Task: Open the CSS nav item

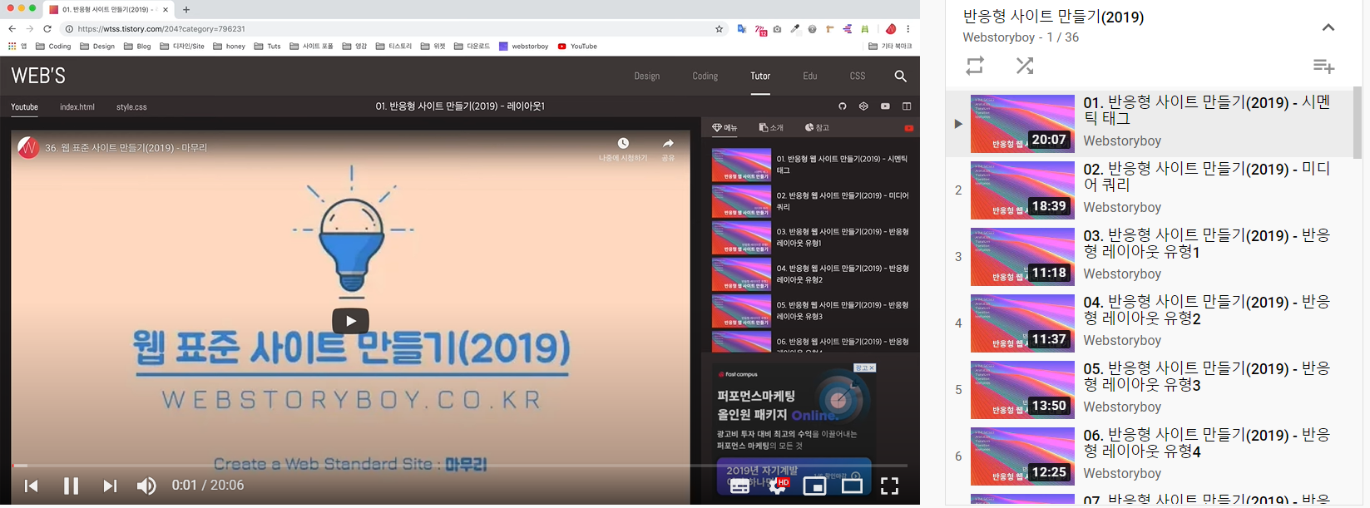Action: coord(858,76)
